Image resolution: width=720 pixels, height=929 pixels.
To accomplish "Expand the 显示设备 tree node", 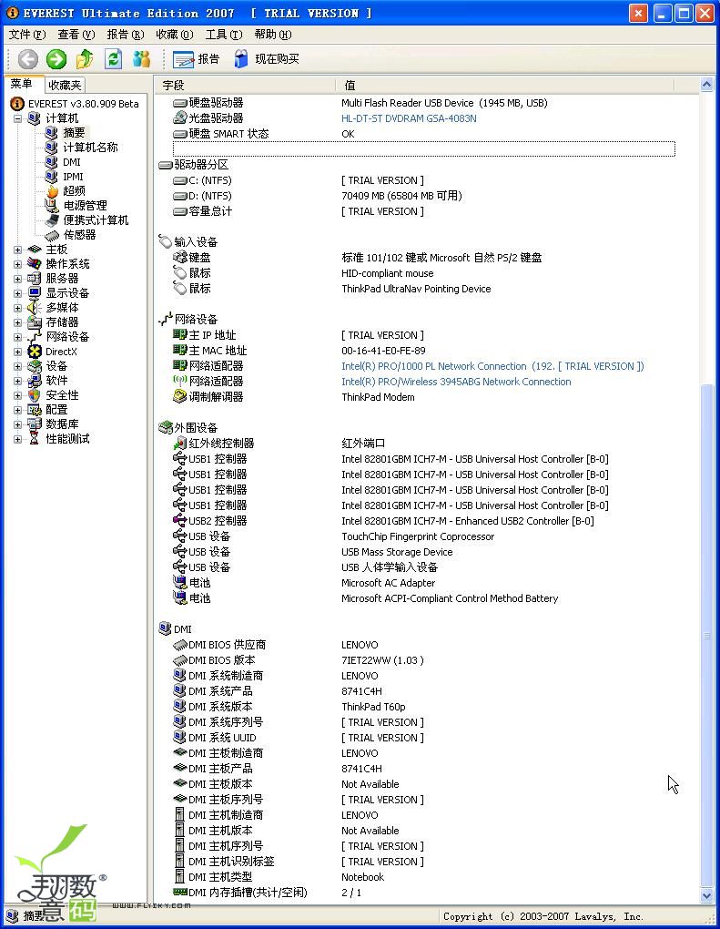I will pyautogui.click(x=18, y=293).
